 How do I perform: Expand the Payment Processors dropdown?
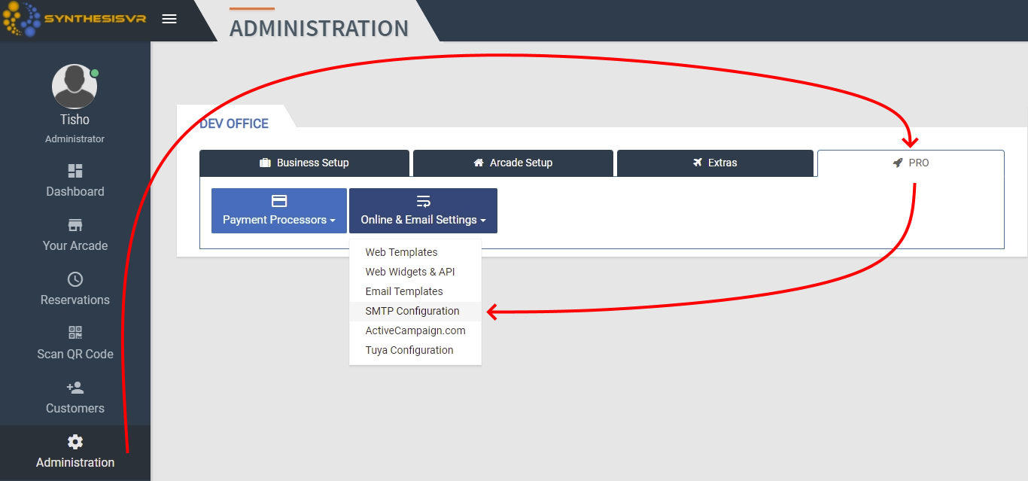click(x=279, y=211)
